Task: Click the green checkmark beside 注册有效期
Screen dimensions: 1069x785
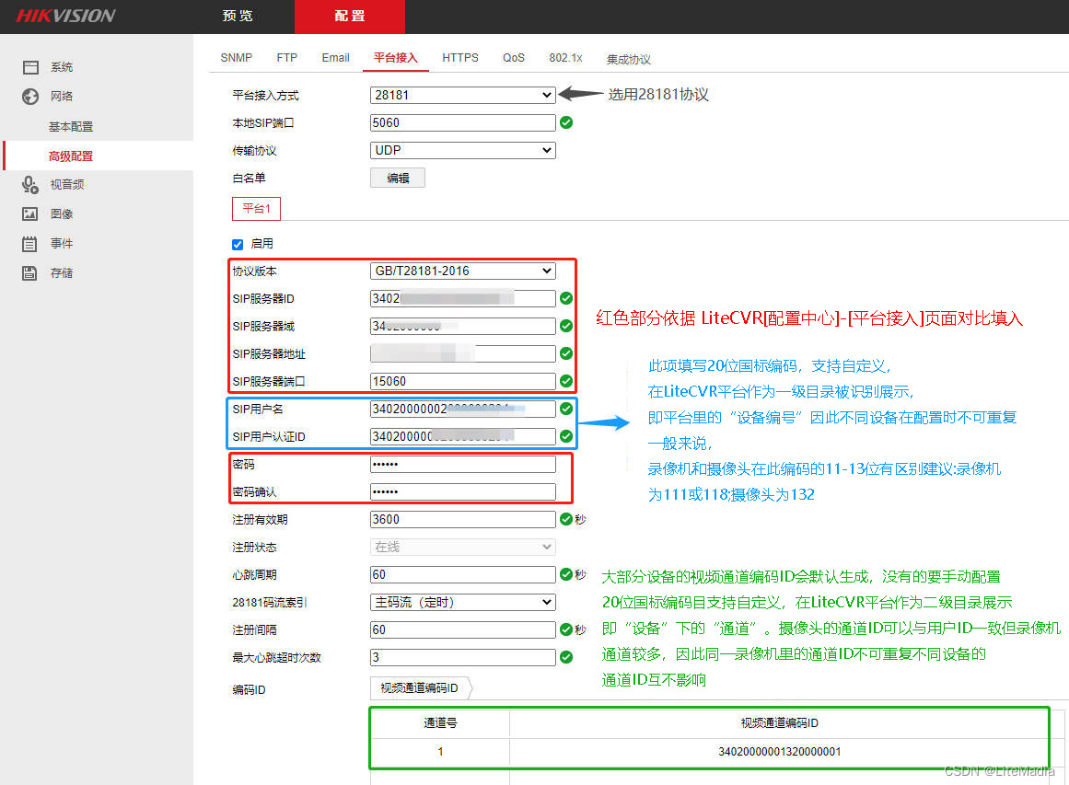Action: tap(566, 519)
